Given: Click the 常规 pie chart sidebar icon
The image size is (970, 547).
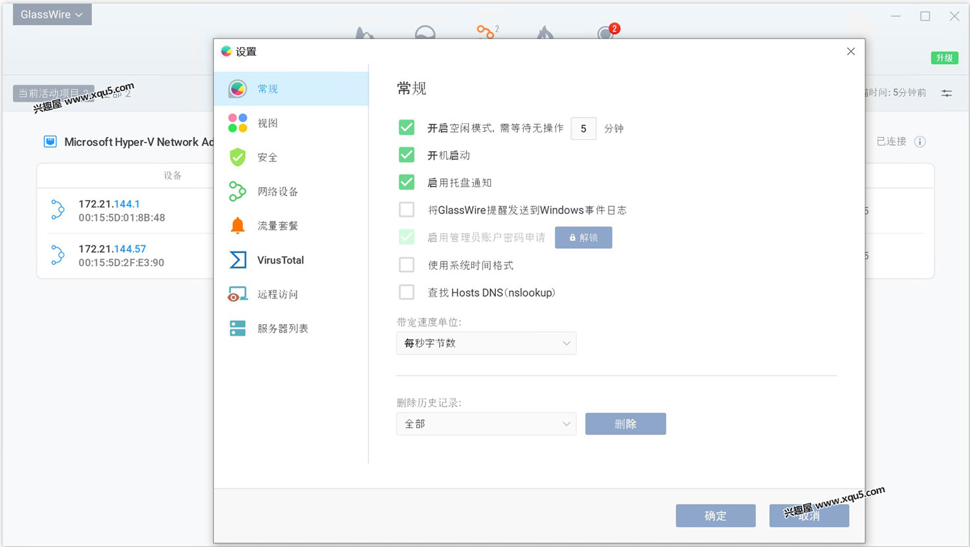Looking at the screenshot, I should click(237, 88).
